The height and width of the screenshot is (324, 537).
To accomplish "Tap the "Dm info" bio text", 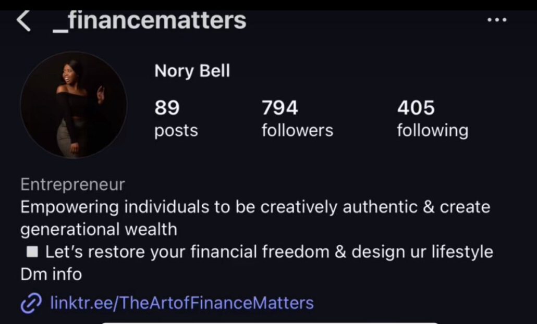I will (x=51, y=275).
